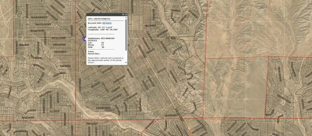Close the parcel info popup
The image size is (312, 136).
click(x=126, y=15)
